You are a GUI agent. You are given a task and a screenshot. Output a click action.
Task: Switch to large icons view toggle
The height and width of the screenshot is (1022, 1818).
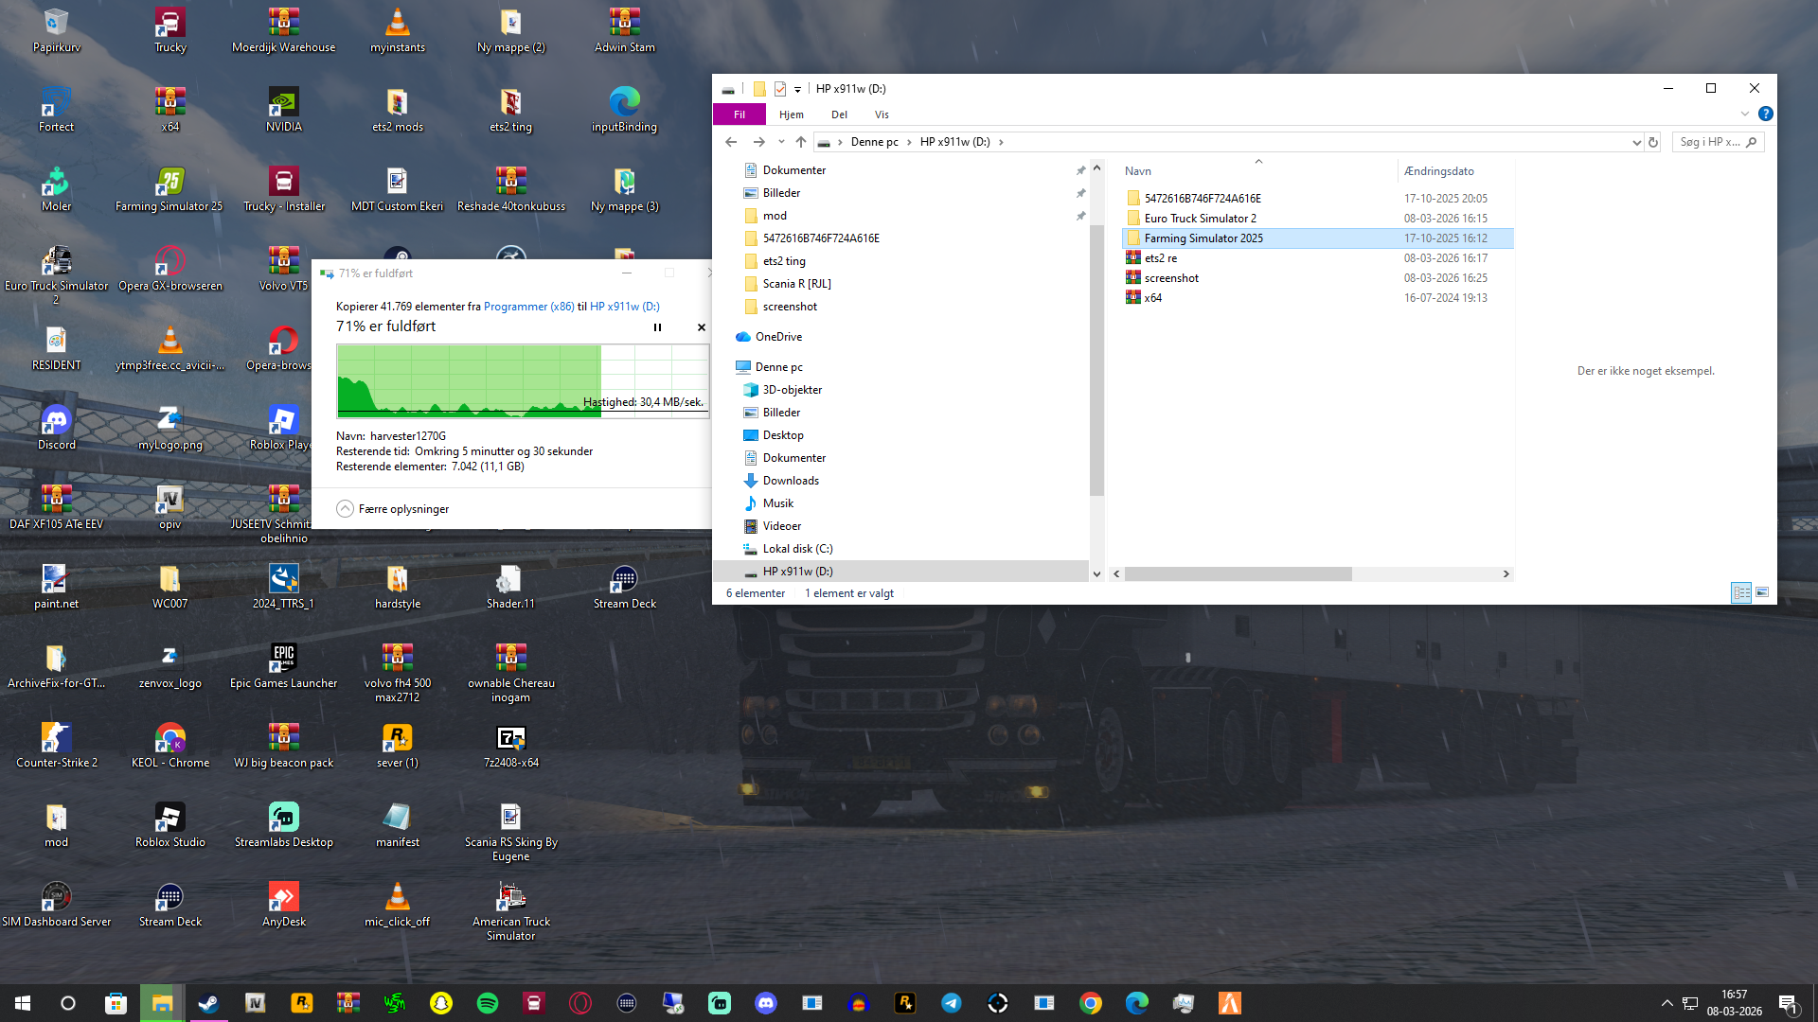click(1762, 592)
